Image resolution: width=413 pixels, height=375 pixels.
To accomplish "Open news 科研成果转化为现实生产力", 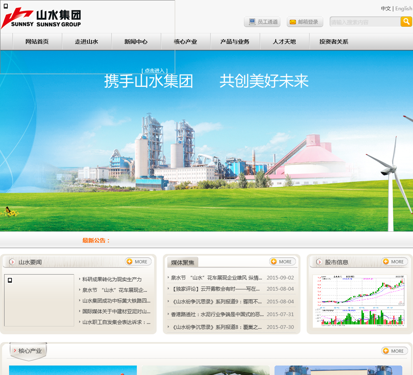I will [x=112, y=279].
